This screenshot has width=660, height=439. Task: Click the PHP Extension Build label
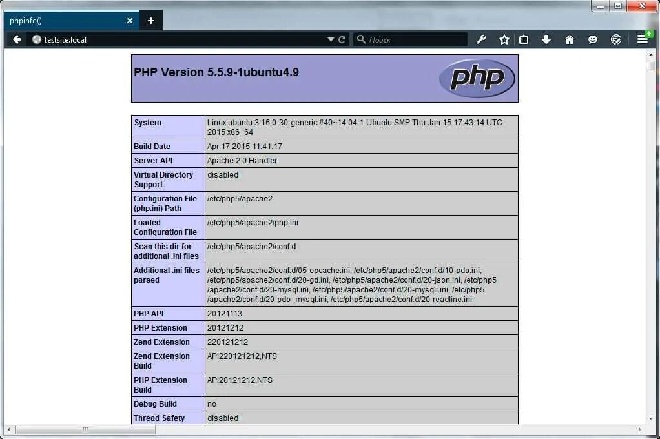coord(160,385)
